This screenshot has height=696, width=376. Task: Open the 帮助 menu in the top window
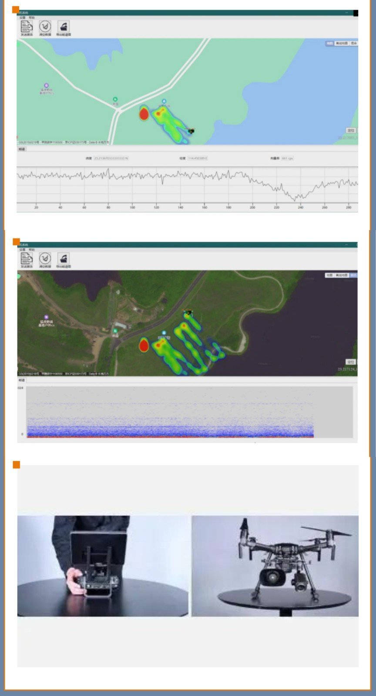click(31, 17)
